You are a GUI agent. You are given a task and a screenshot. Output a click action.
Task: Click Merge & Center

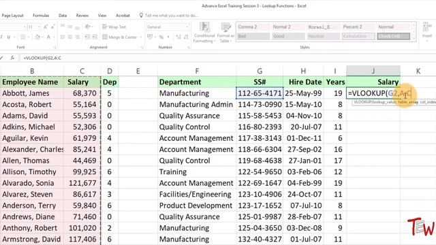click(x=120, y=37)
